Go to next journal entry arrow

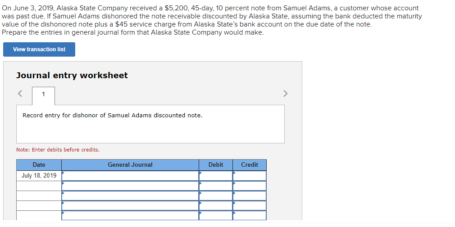tap(285, 93)
